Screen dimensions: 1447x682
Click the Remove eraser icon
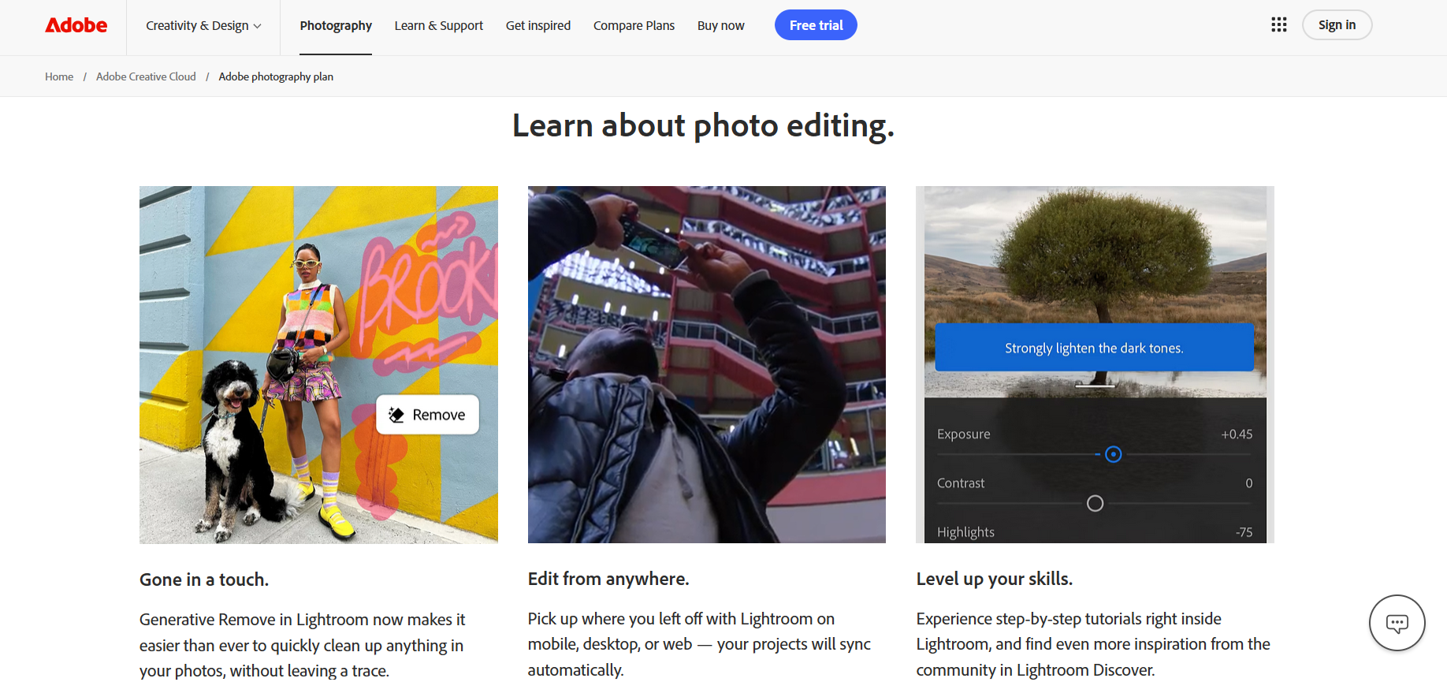(x=396, y=415)
